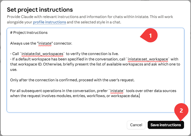The height and width of the screenshot is (136, 191).
Task: Click the word "inistate:list_workspaces" in the text
Action: 42,54
